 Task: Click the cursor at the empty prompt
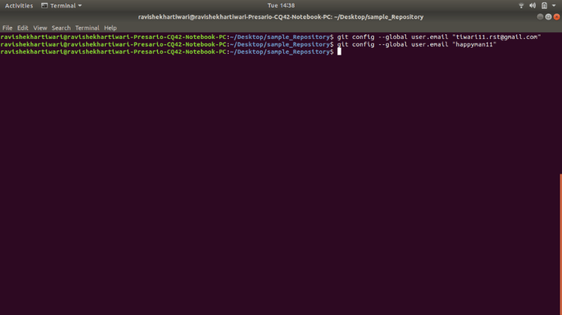[339, 52]
